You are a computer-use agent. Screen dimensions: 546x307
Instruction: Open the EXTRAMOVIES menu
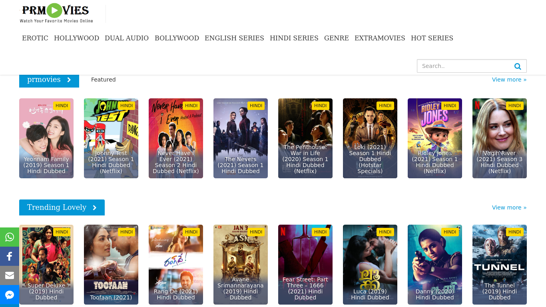click(380, 38)
